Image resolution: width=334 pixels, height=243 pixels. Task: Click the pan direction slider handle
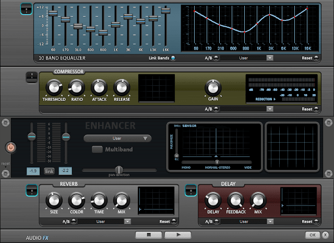point(119,170)
